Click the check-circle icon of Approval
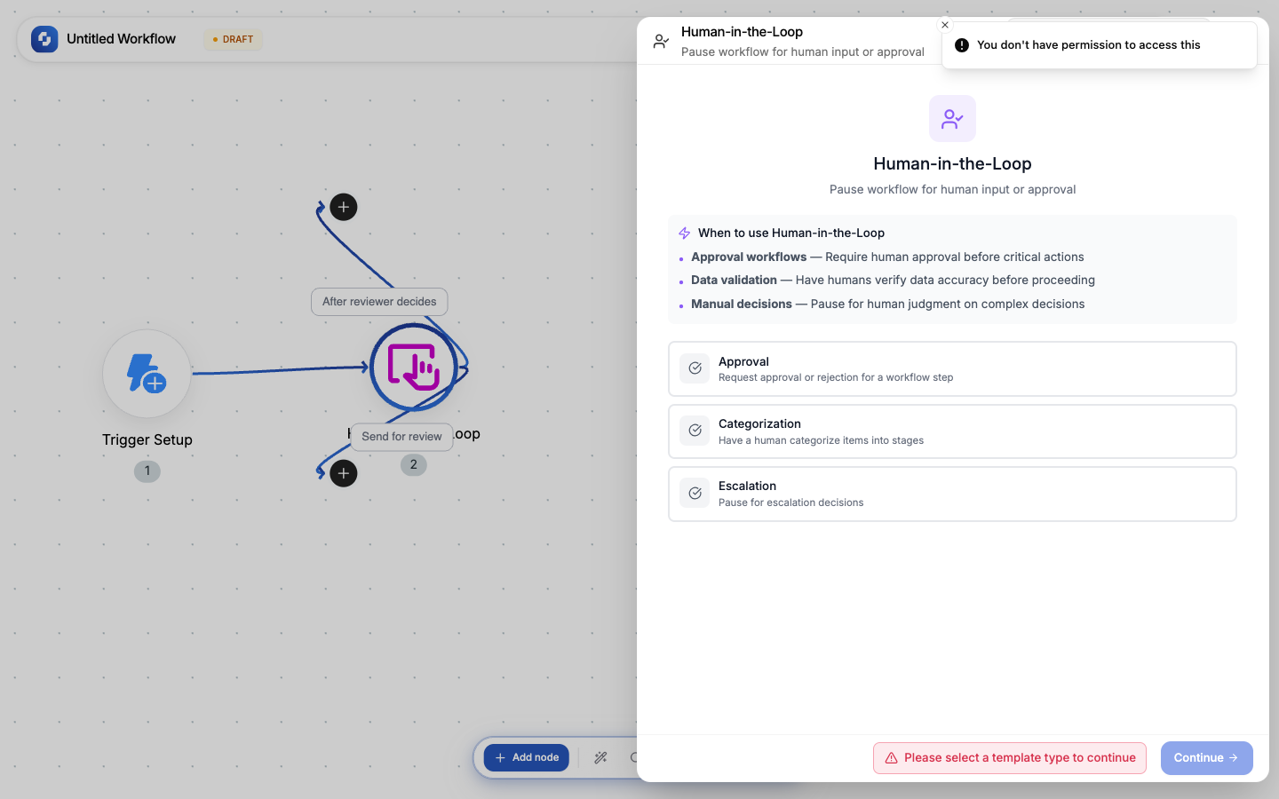Viewport: 1279px width, 799px height. point(695,368)
